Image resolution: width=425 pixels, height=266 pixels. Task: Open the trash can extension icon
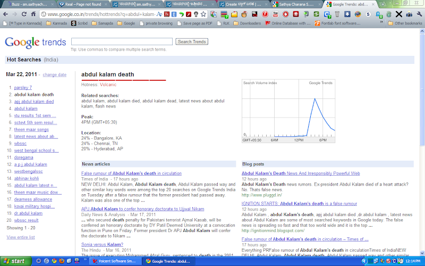[x=337, y=14]
